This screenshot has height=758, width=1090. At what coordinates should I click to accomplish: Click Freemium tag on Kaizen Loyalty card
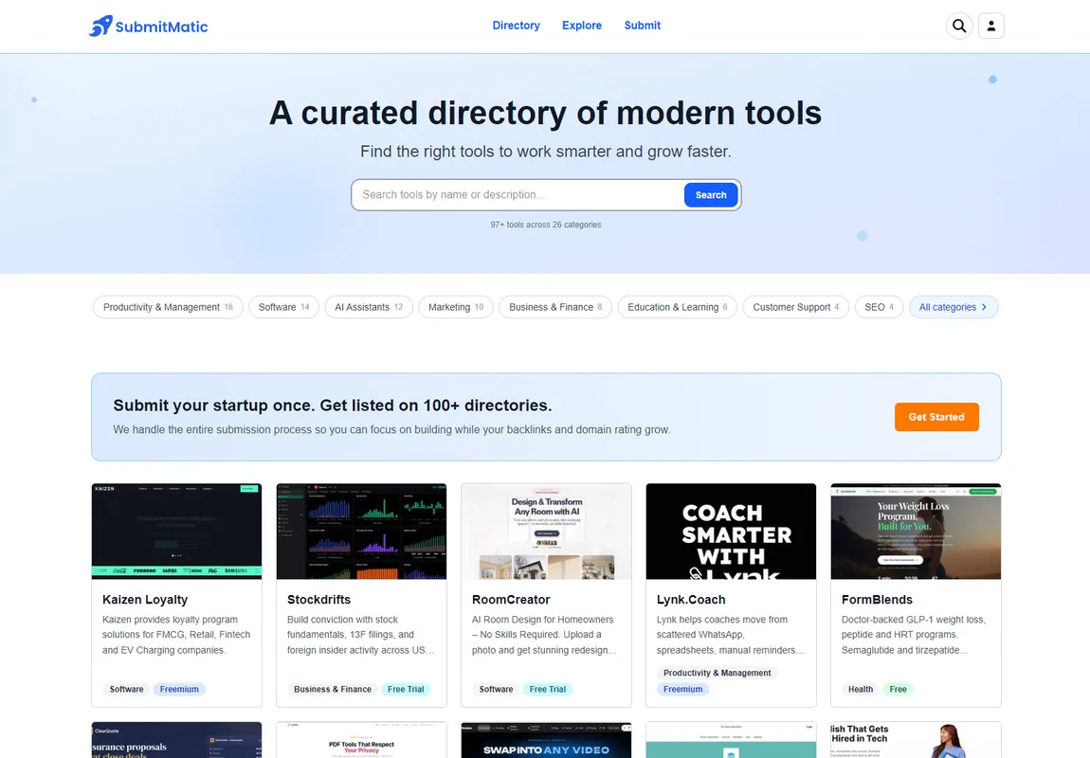coord(179,689)
